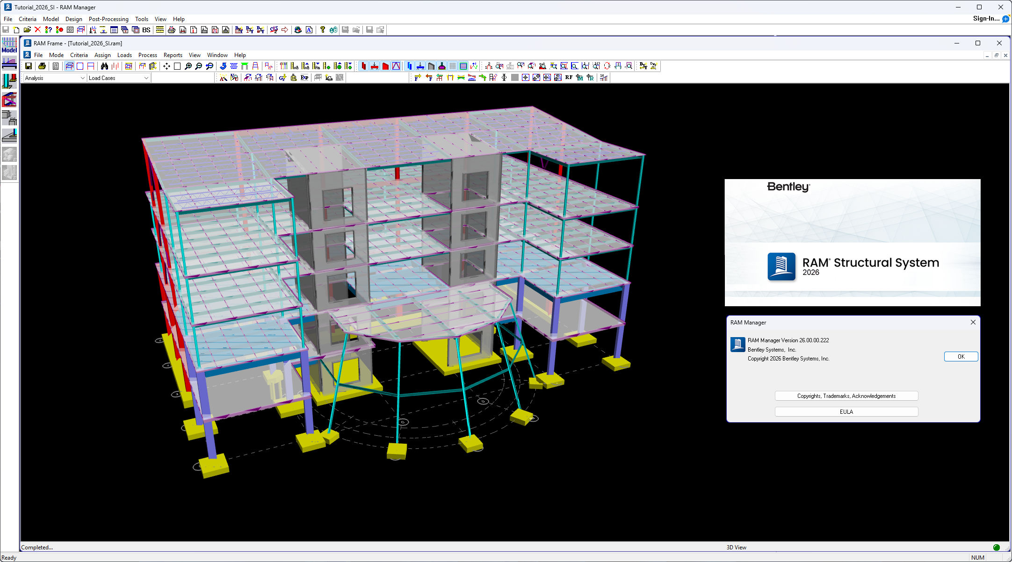Toggle 3D view mode button in RAM Frame
The image size is (1012, 562).
[x=69, y=66]
